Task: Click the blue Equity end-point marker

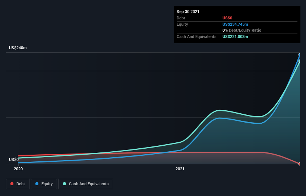Action: 300,55
